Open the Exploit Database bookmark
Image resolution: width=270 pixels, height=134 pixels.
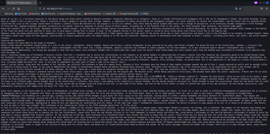70,14
